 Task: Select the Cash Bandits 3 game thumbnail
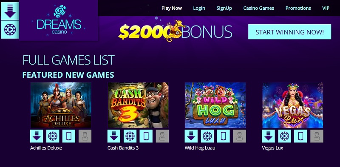pos(138,105)
